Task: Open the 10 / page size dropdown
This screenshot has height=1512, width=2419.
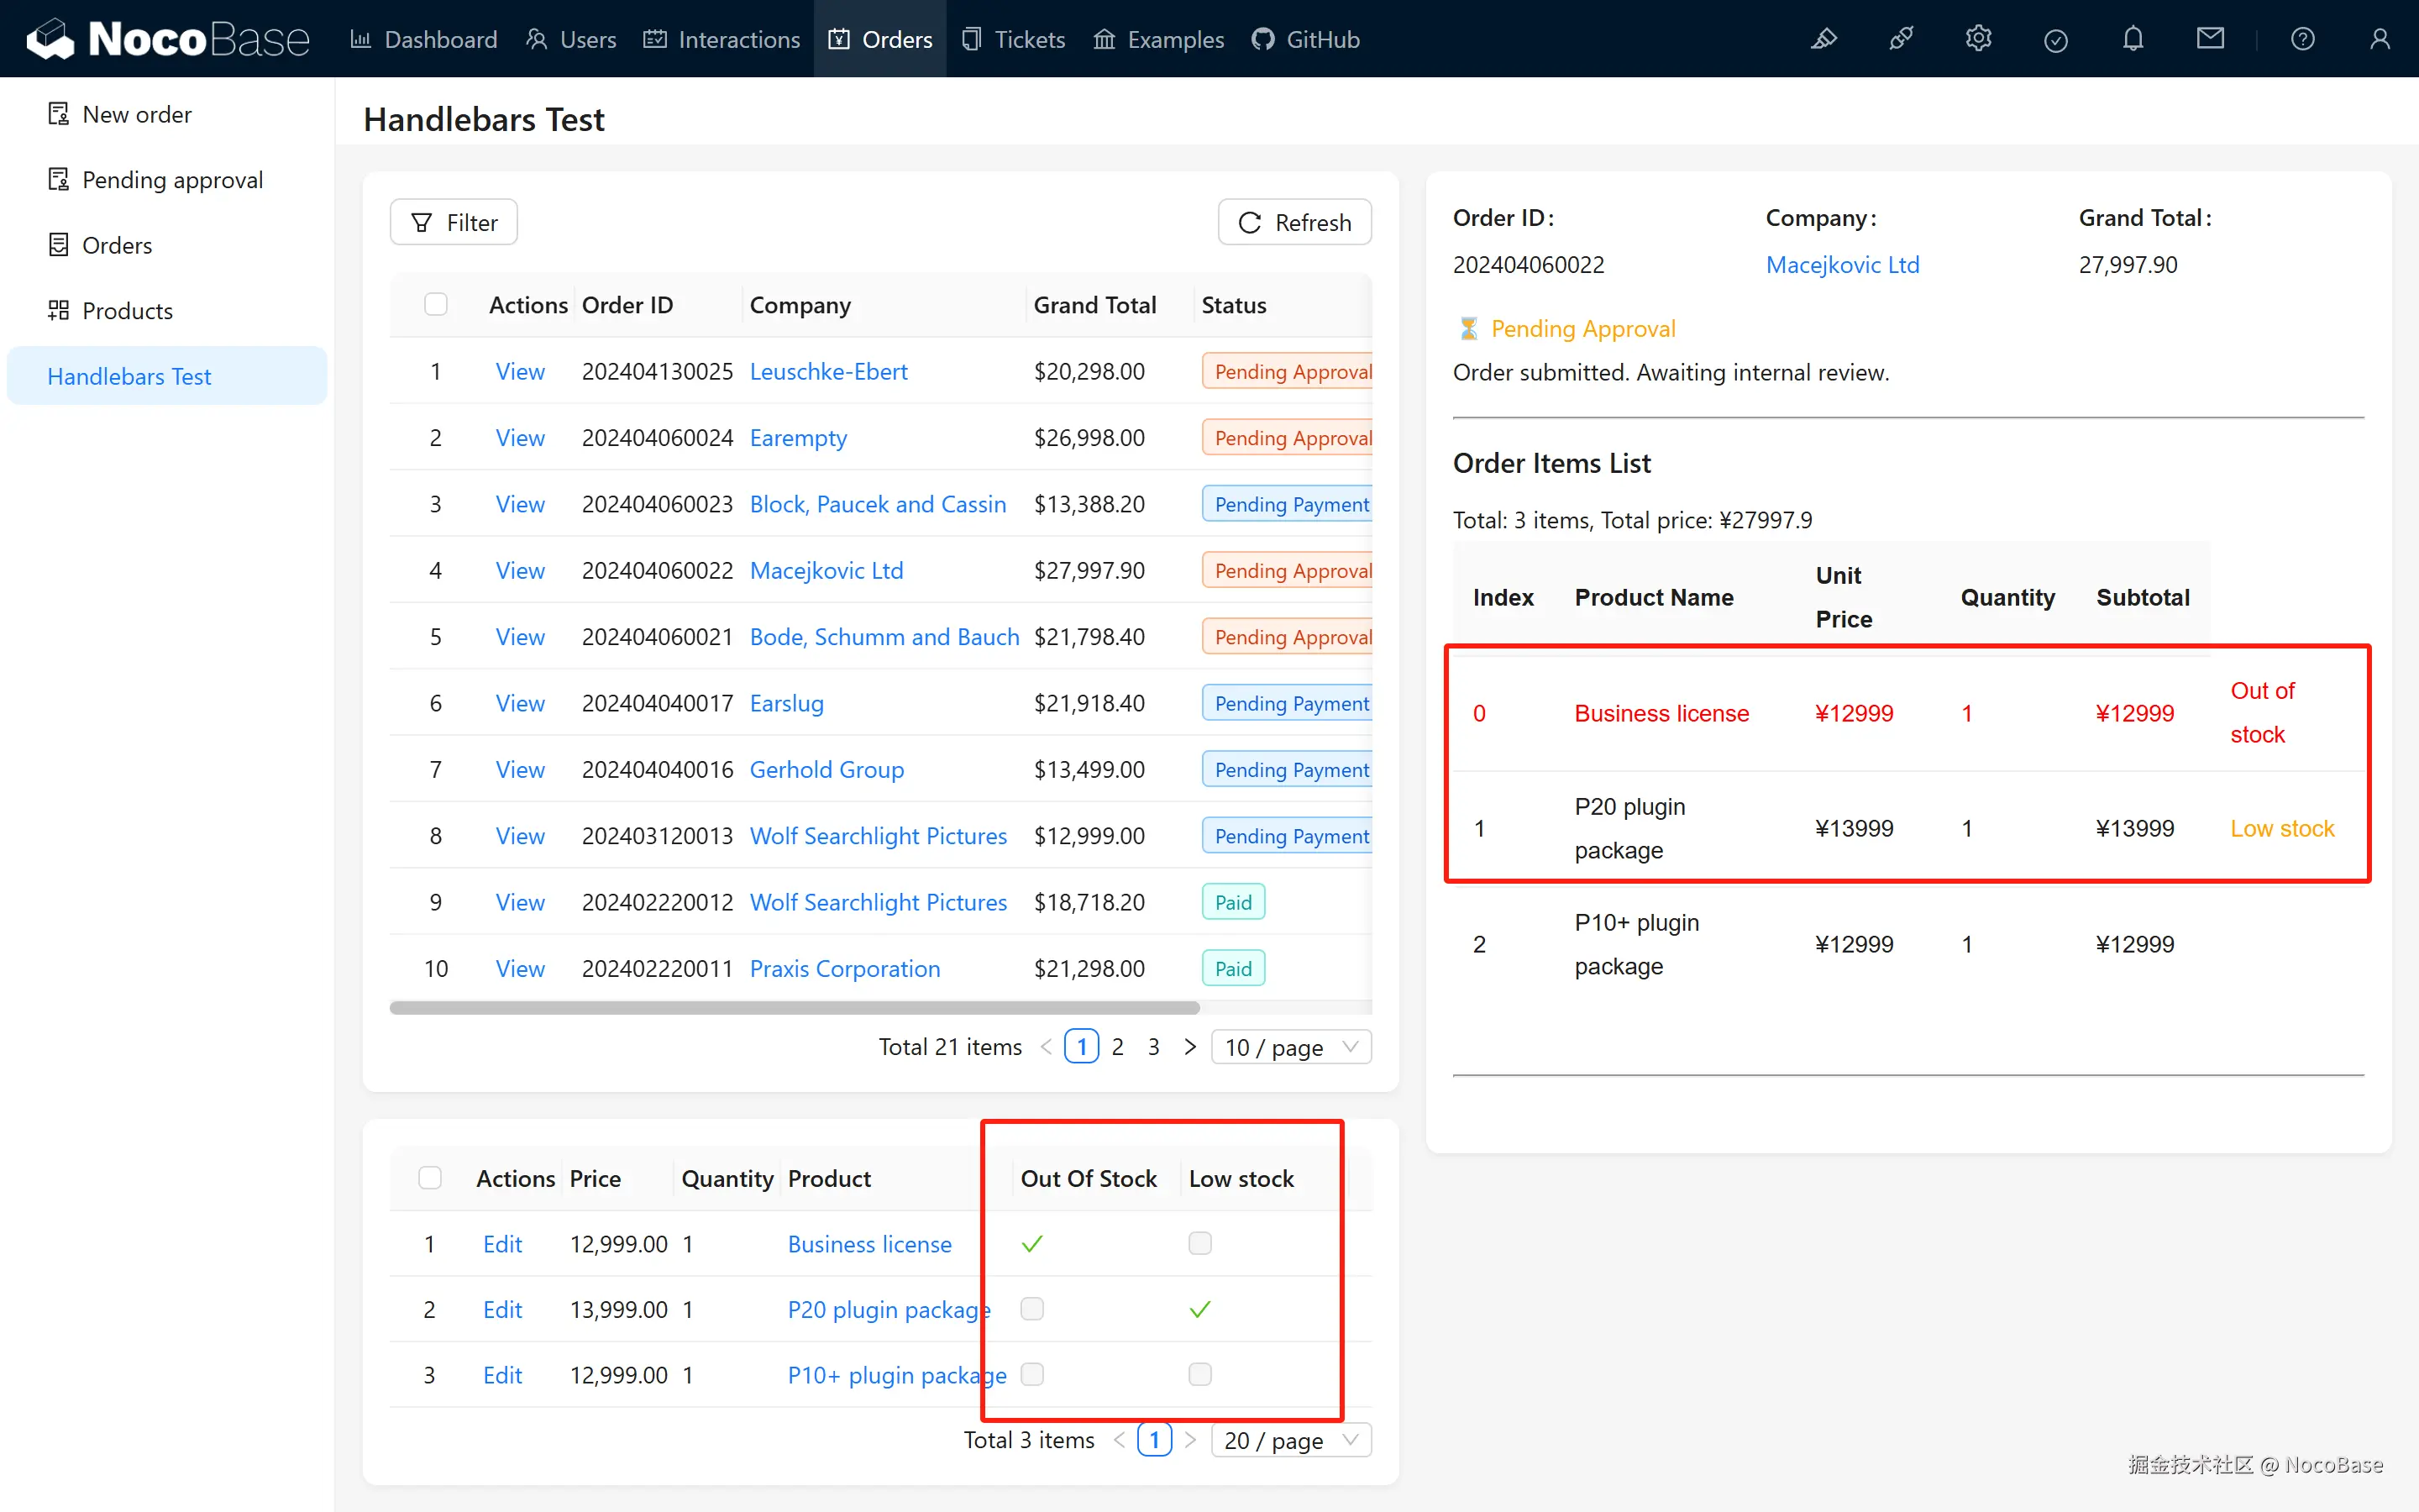Action: pyautogui.click(x=1290, y=1047)
